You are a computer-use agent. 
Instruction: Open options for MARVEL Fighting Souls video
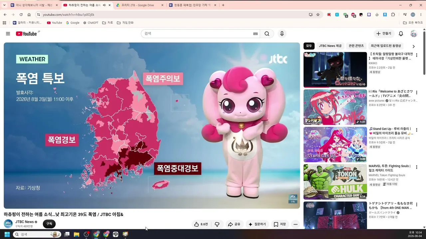coord(416,167)
